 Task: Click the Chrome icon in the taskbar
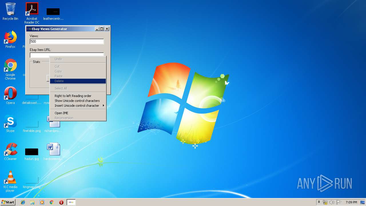tap(52, 202)
